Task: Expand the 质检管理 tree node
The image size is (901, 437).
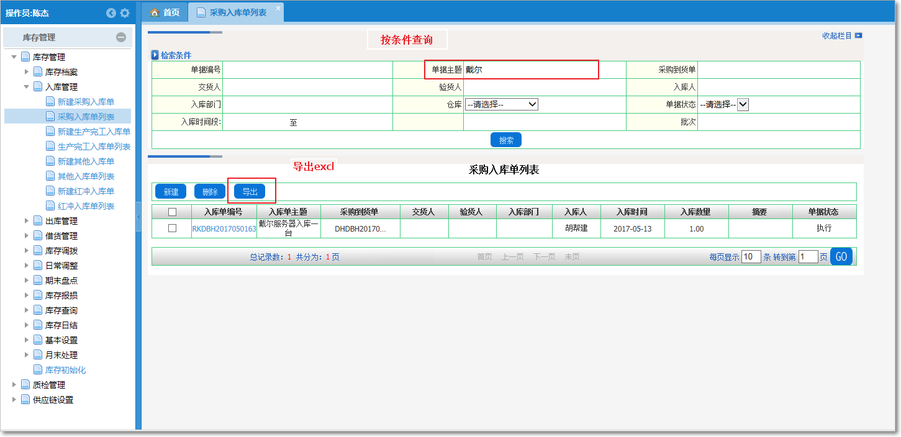Action: [x=14, y=385]
